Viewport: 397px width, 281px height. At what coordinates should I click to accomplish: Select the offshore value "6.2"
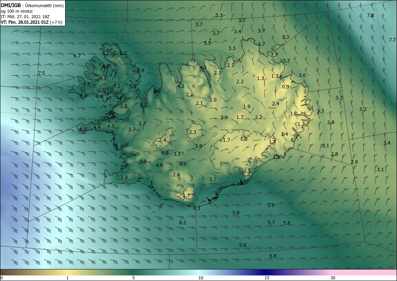pyautogui.click(x=183, y=223)
